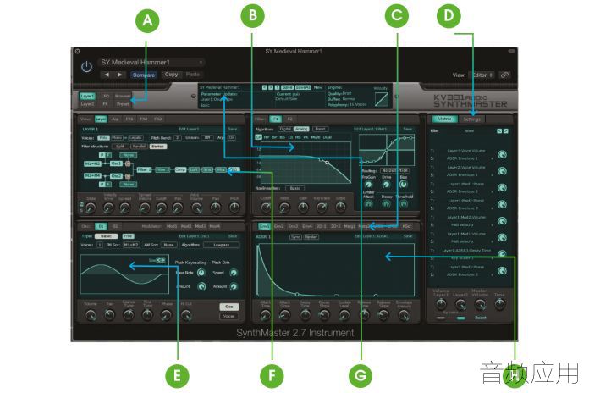589x393 pixels.
Task: Open preset name dropdown SY Medieval Hammer1
Action: 151,62
